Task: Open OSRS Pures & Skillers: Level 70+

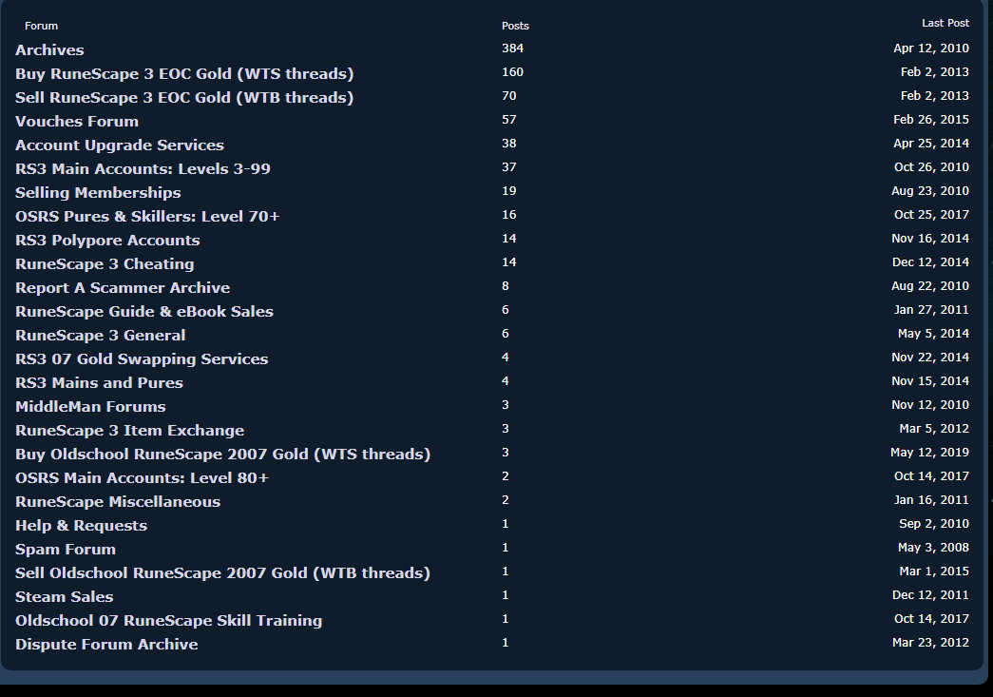Action: (147, 216)
